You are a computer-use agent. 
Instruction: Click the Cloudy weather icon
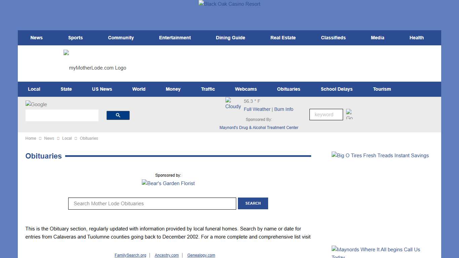(x=233, y=103)
